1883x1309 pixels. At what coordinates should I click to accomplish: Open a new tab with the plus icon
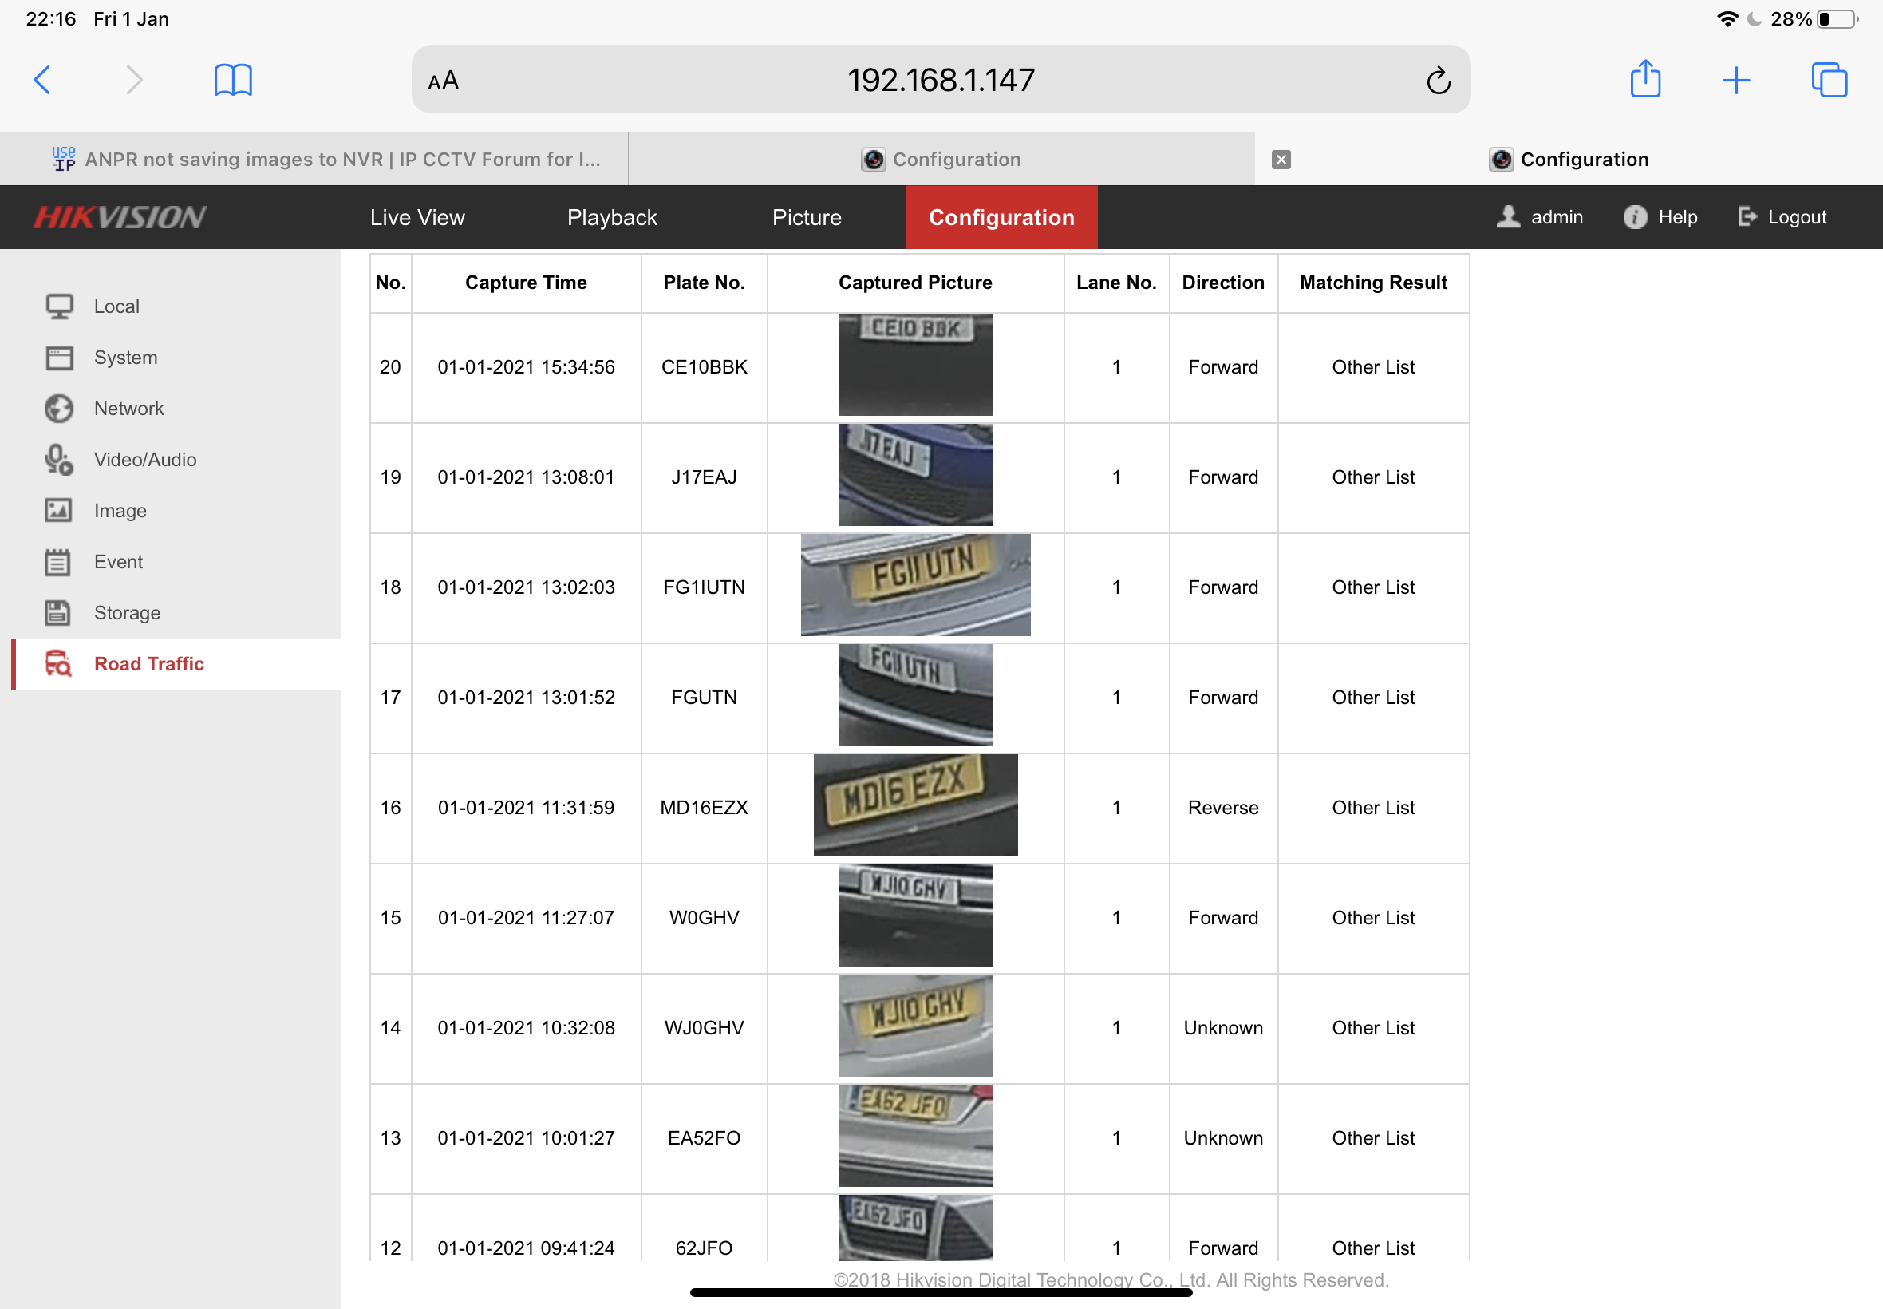click(x=1735, y=80)
